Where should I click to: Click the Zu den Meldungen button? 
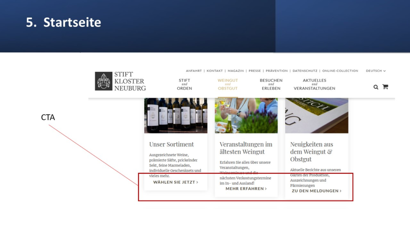click(317, 191)
